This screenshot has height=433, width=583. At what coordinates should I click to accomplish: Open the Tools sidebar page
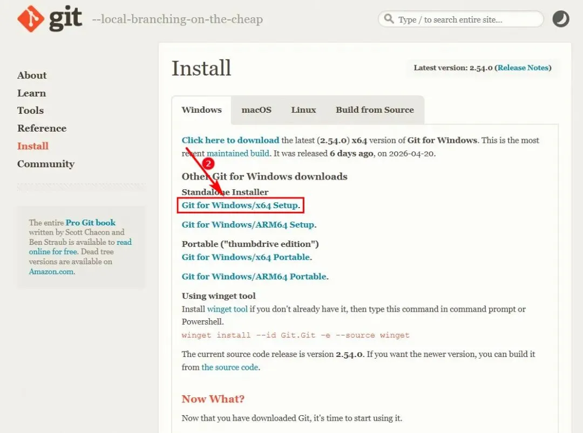pyautogui.click(x=30, y=111)
